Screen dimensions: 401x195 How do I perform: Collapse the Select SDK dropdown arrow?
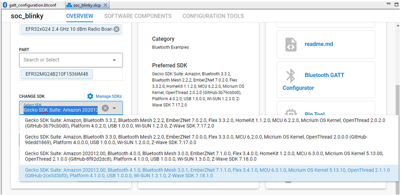click(115, 108)
